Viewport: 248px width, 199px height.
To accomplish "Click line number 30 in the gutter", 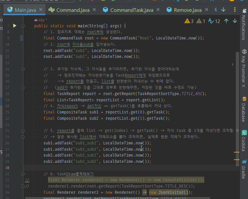I will tap(7, 168).
